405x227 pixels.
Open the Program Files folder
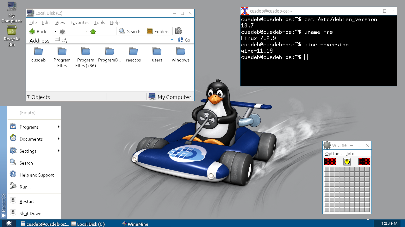[62, 57]
